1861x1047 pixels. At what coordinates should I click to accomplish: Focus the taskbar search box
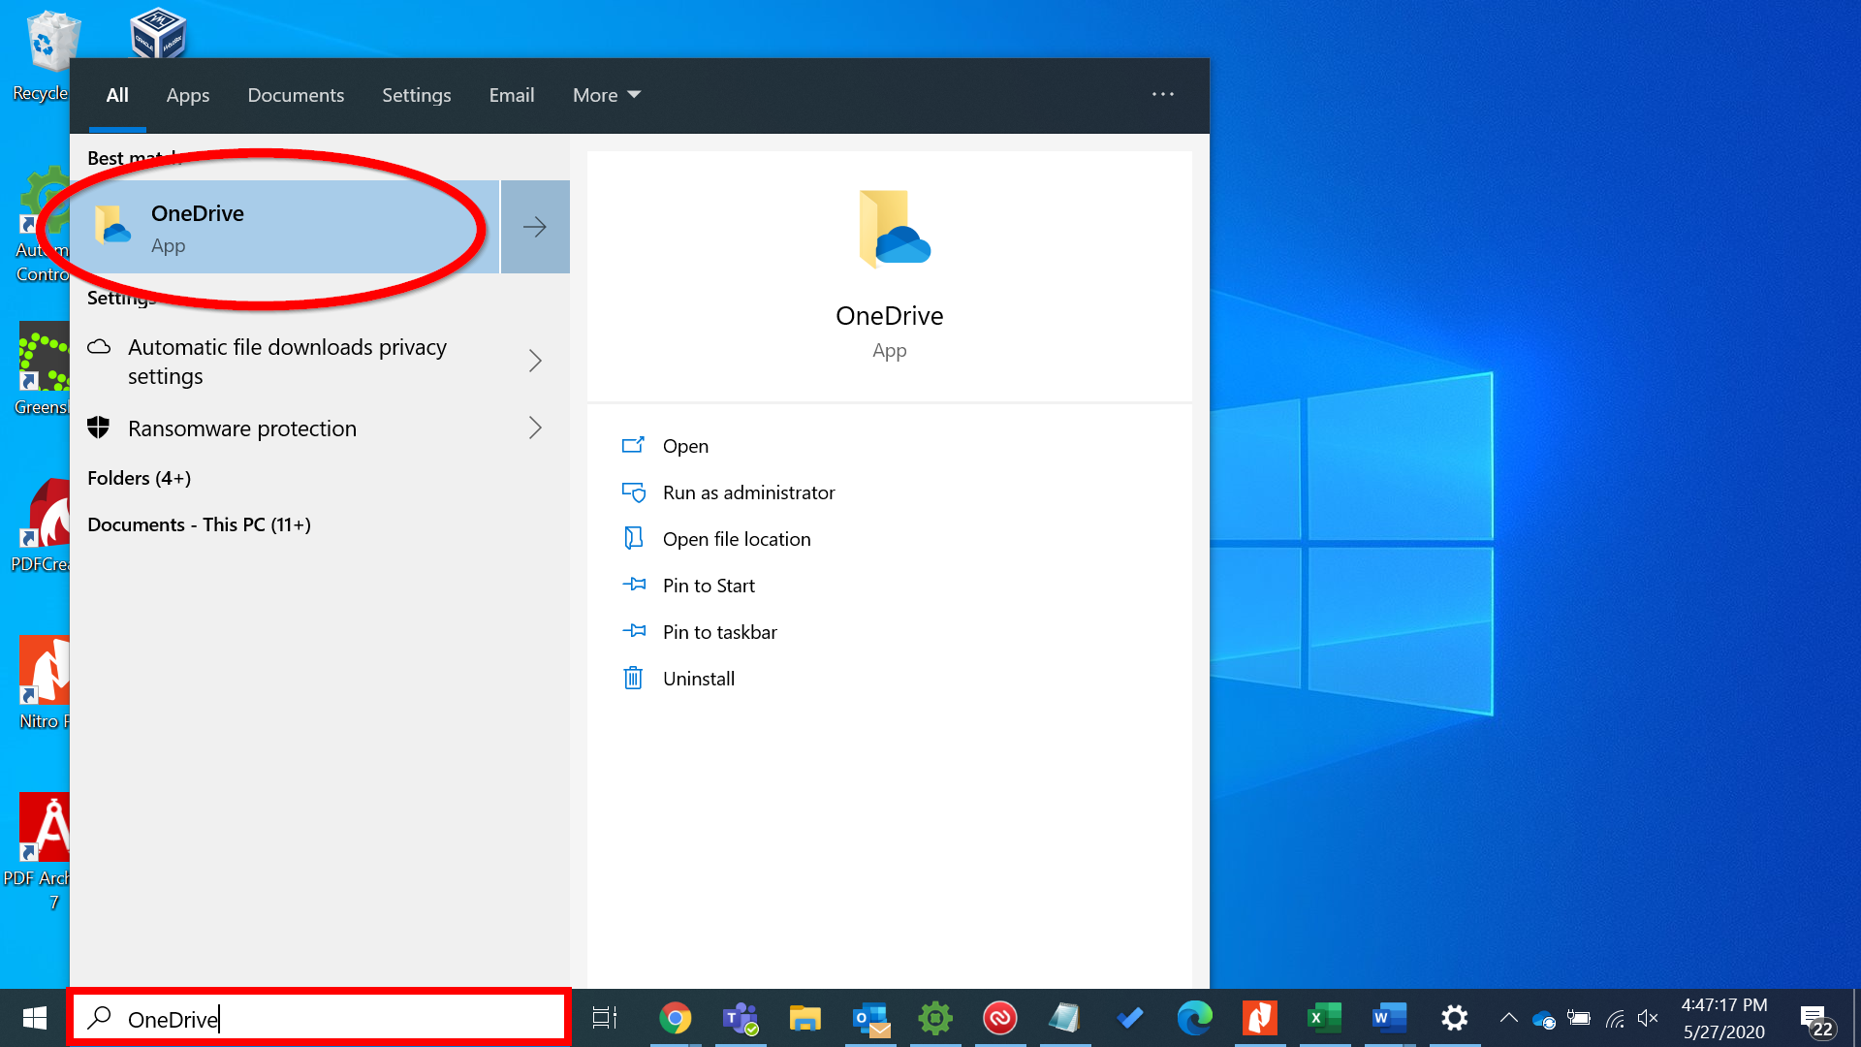coord(319,1018)
